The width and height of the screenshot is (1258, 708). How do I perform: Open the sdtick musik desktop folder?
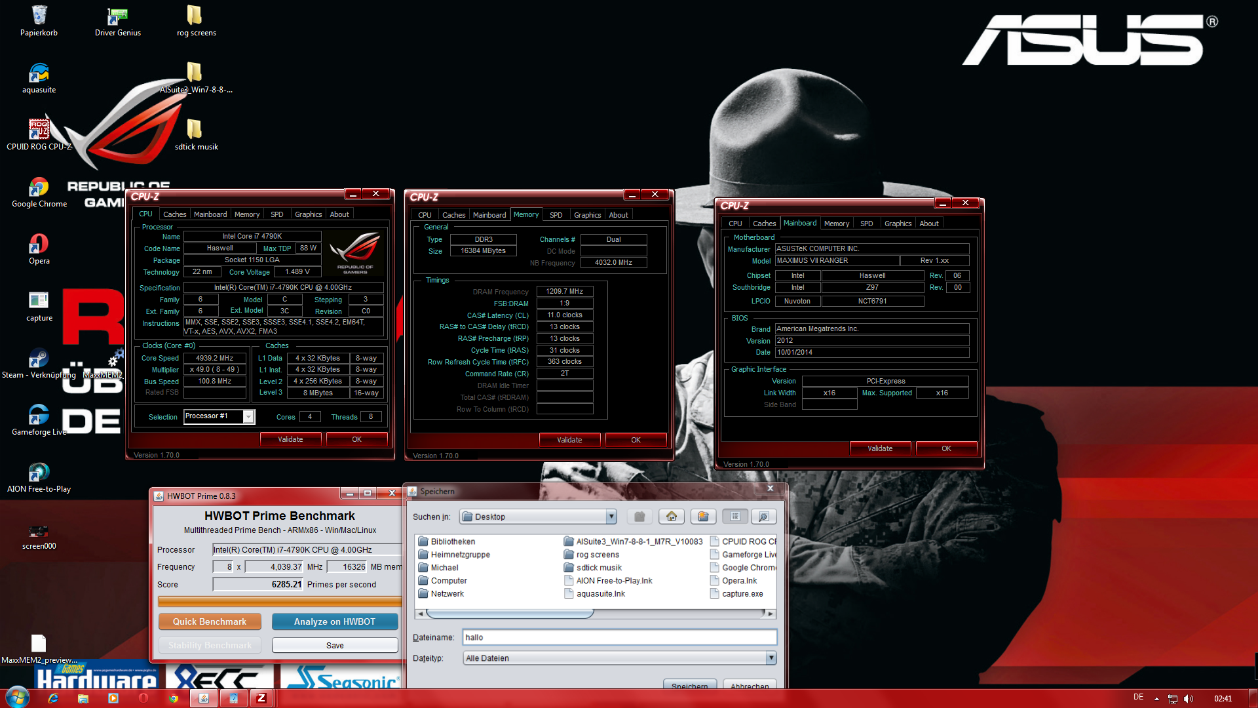[x=196, y=135]
